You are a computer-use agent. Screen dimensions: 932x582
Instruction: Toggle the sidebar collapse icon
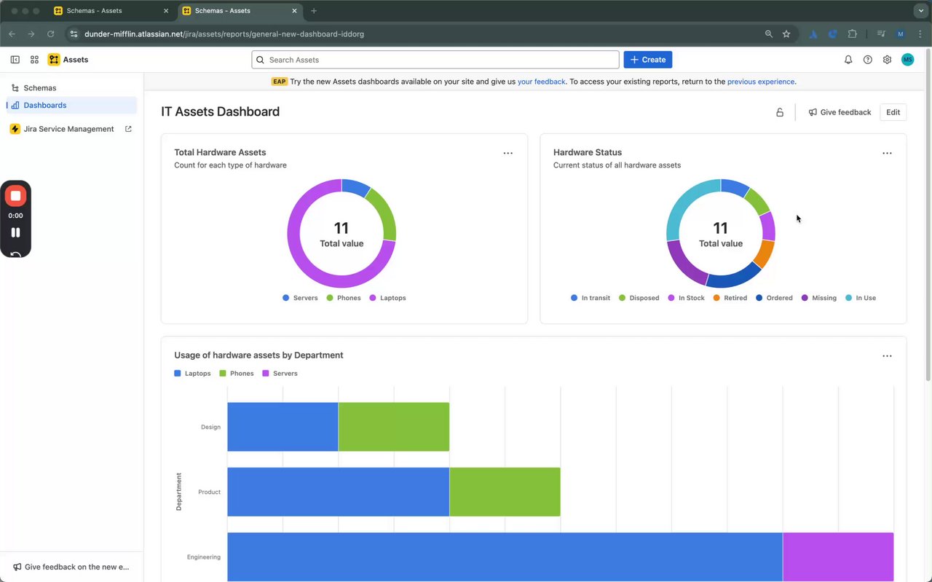coord(15,60)
